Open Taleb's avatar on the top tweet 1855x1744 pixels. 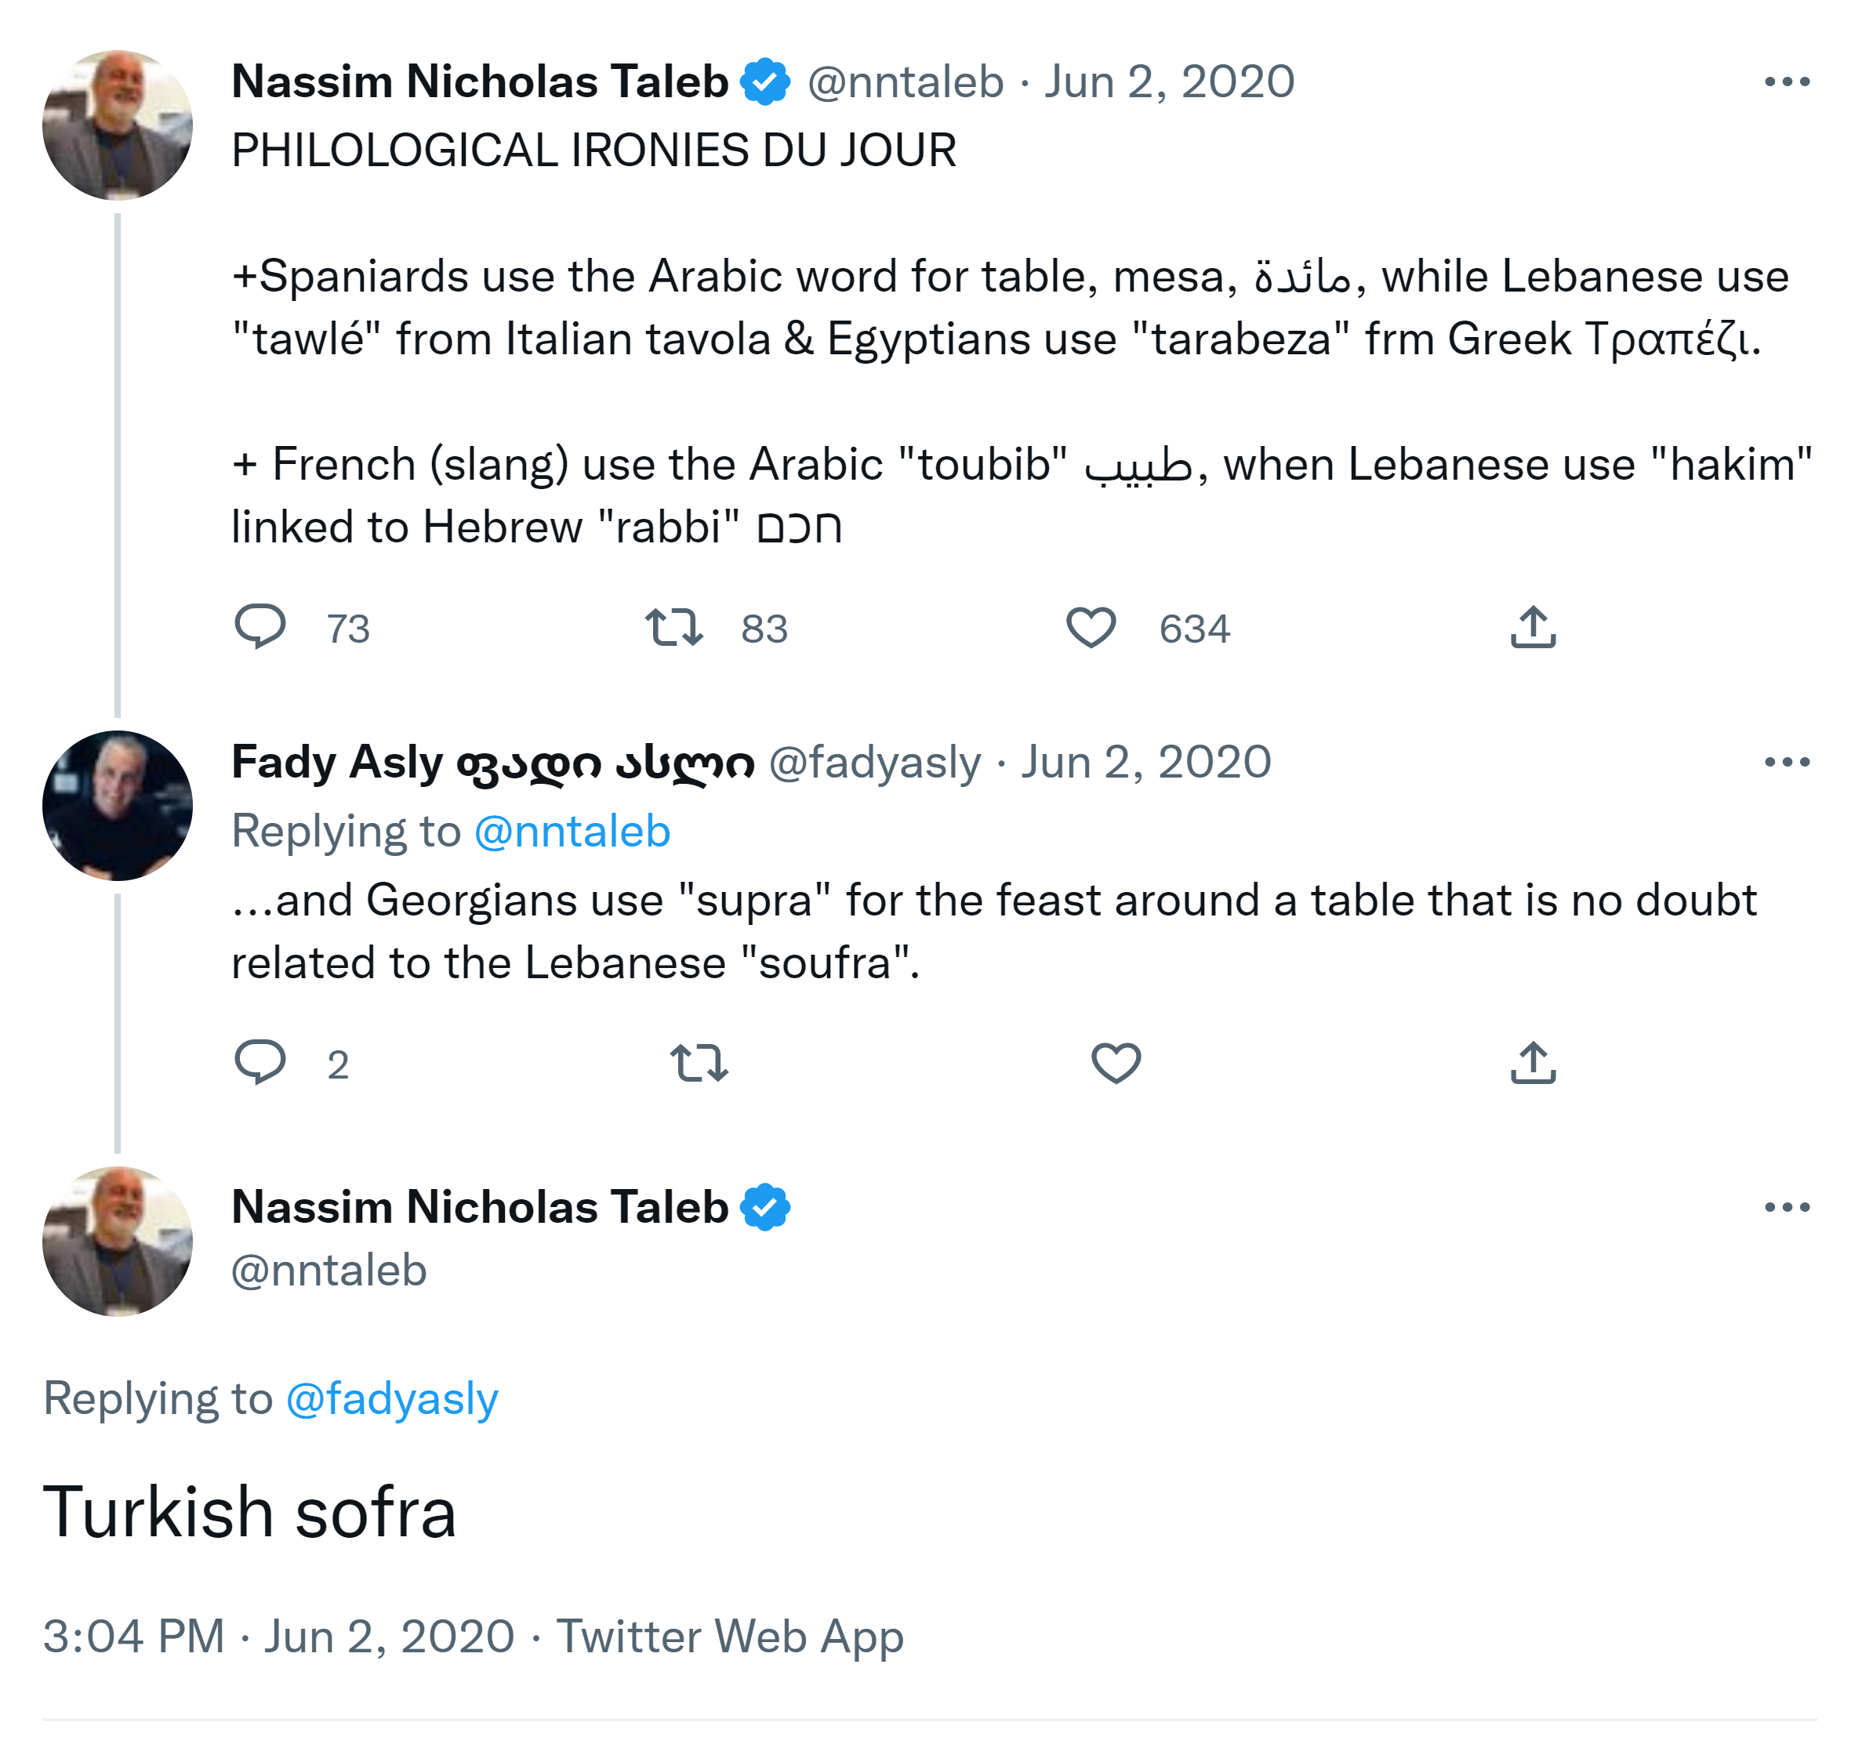(118, 125)
